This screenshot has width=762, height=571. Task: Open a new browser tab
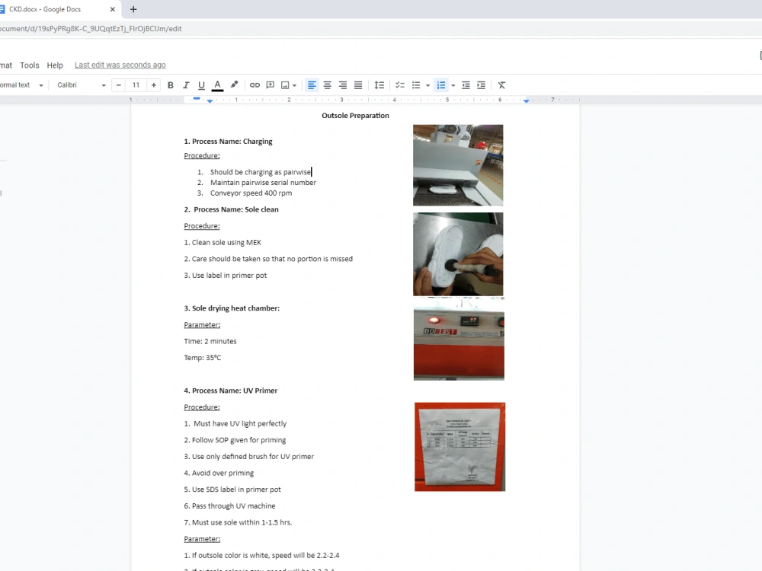coord(133,9)
